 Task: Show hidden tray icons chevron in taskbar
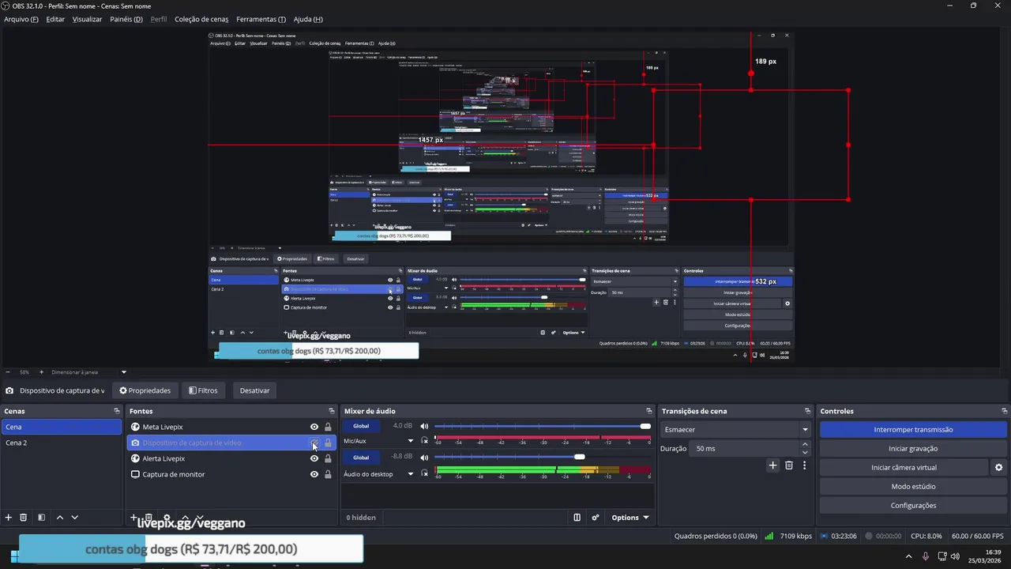[908, 556]
